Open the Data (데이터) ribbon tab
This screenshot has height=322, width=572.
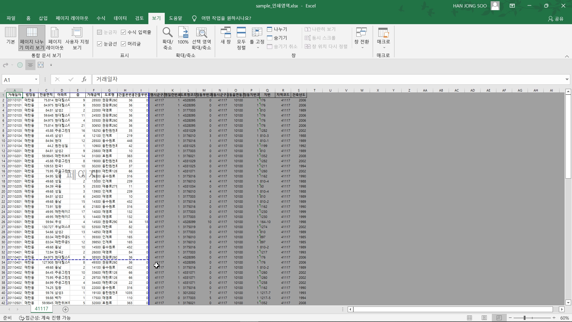pyautogui.click(x=120, y=18)
